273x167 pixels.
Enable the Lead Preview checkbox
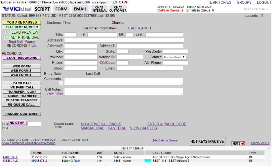[8, 32]
